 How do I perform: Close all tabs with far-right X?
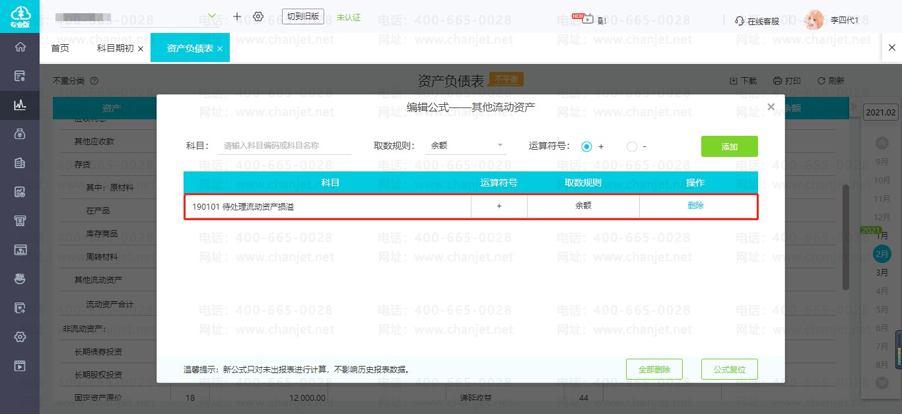(891, 48)
